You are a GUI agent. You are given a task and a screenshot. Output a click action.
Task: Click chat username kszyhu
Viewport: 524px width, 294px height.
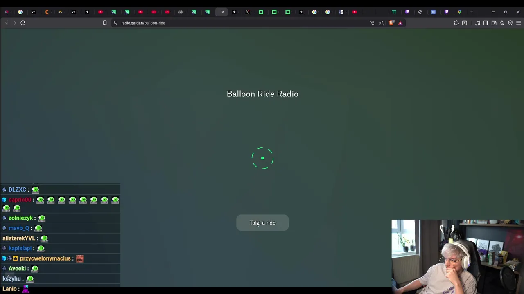tap(11, 278)
